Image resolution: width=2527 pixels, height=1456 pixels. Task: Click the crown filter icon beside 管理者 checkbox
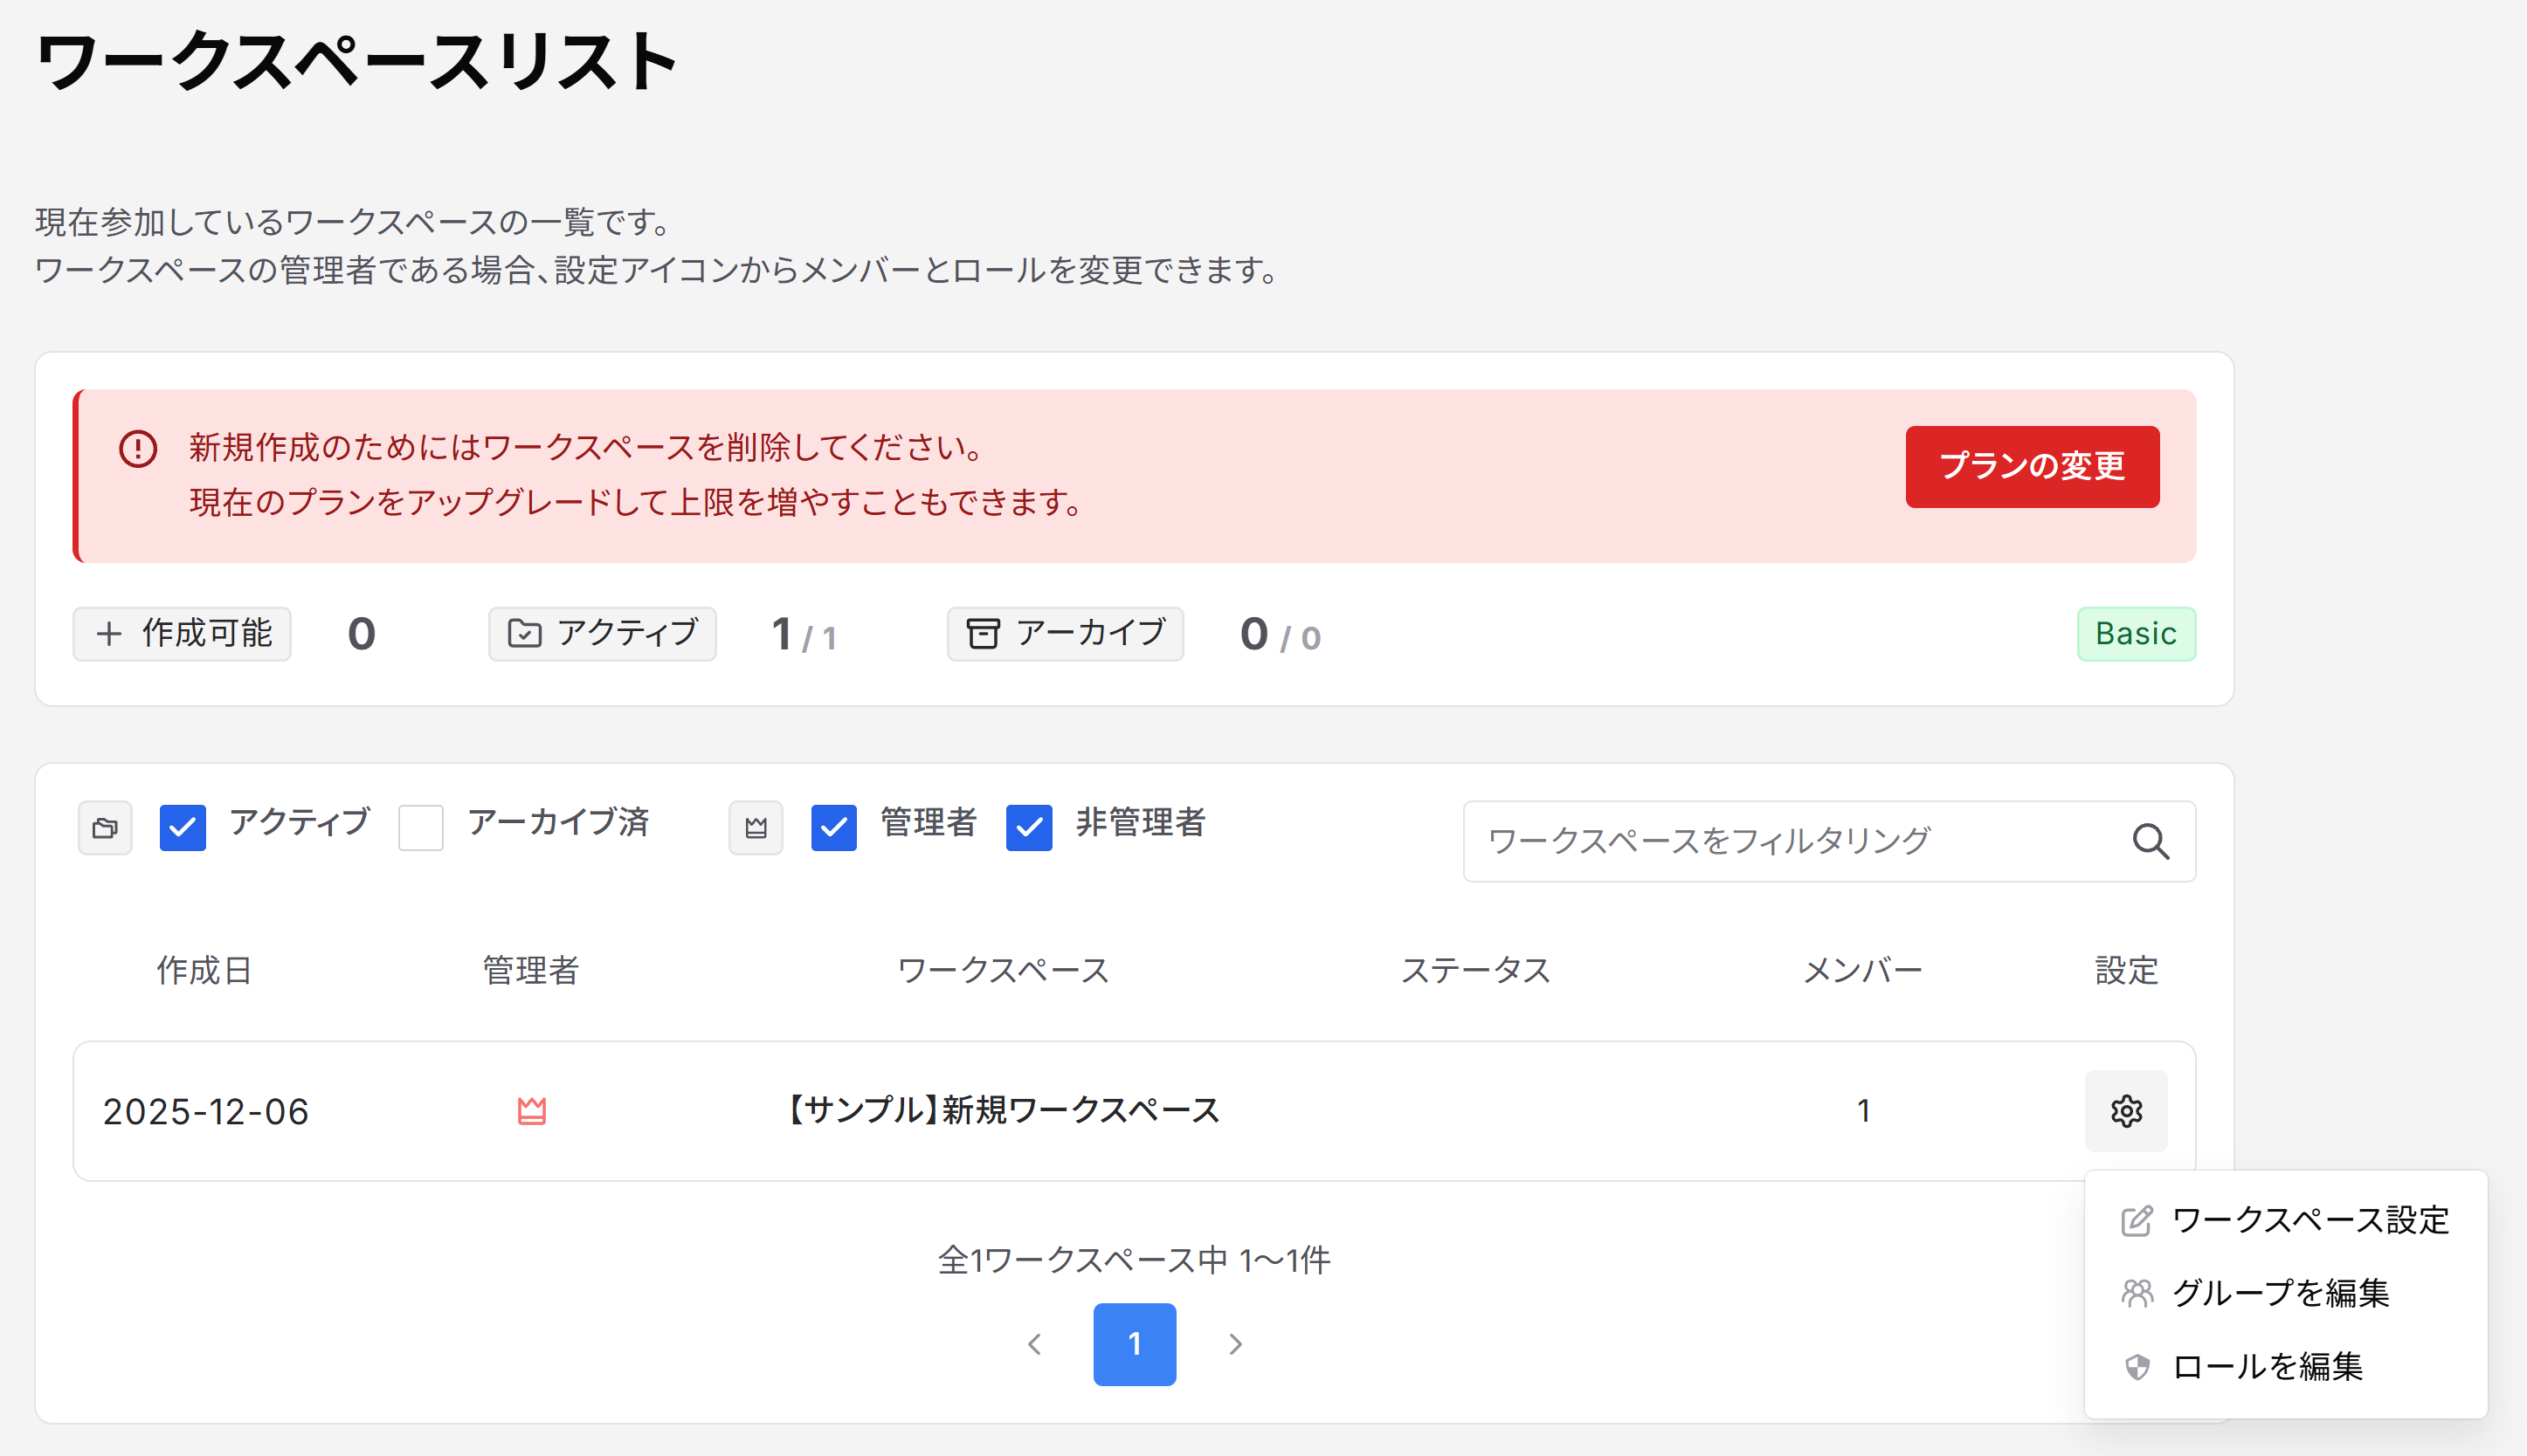(x=756, y=828)
